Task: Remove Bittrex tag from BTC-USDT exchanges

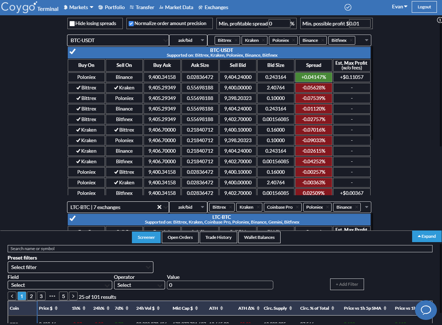Action: point(236,40)
